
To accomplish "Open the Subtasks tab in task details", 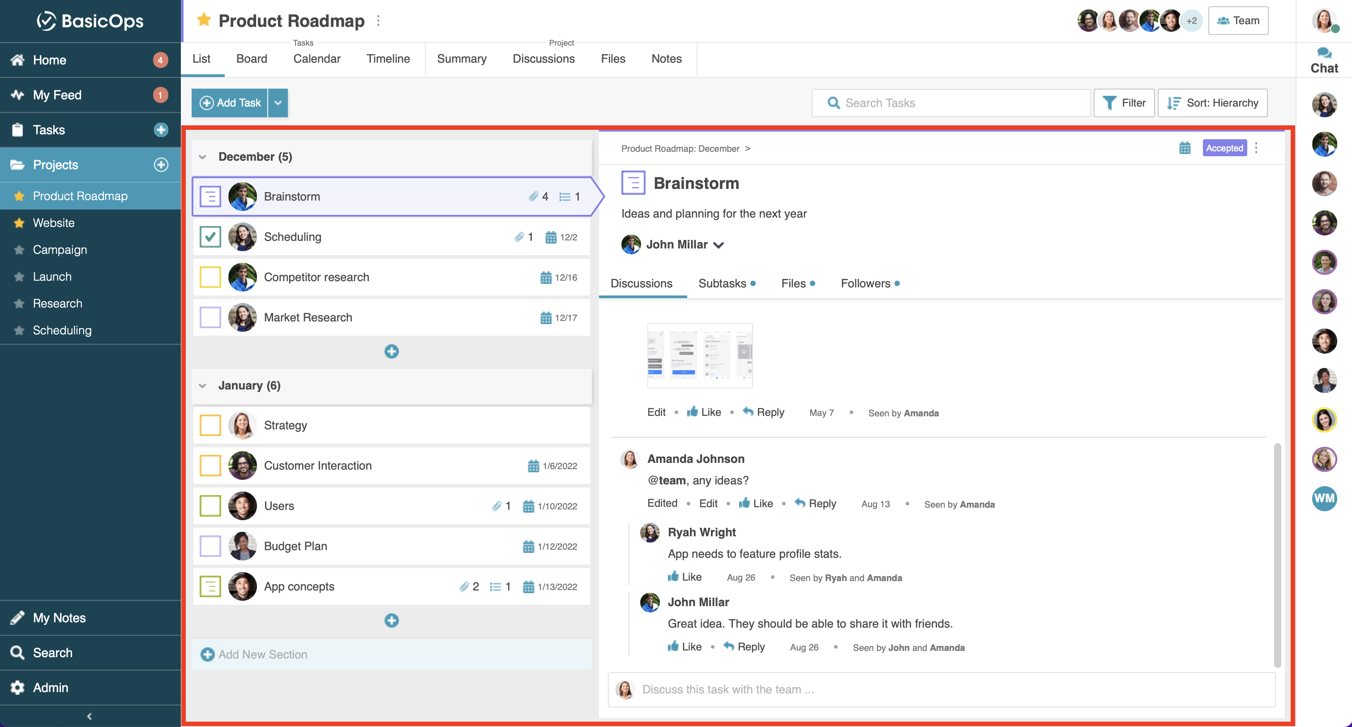I will click(x=722, y=283).
